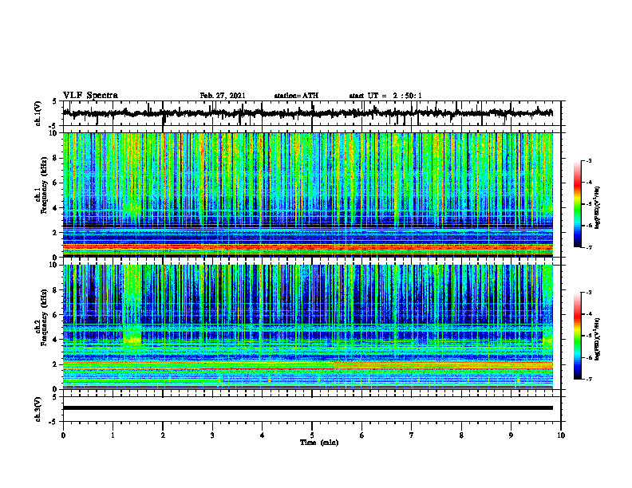
Task: Click the "8" tick on the time axis
Action: [x=461, y=435]
